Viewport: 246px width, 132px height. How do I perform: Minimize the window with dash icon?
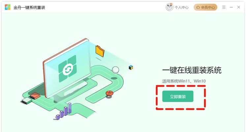[x=231, y=7]
